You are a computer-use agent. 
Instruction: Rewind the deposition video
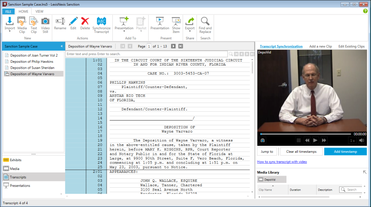pyautogui.click(x=307, y=140)
